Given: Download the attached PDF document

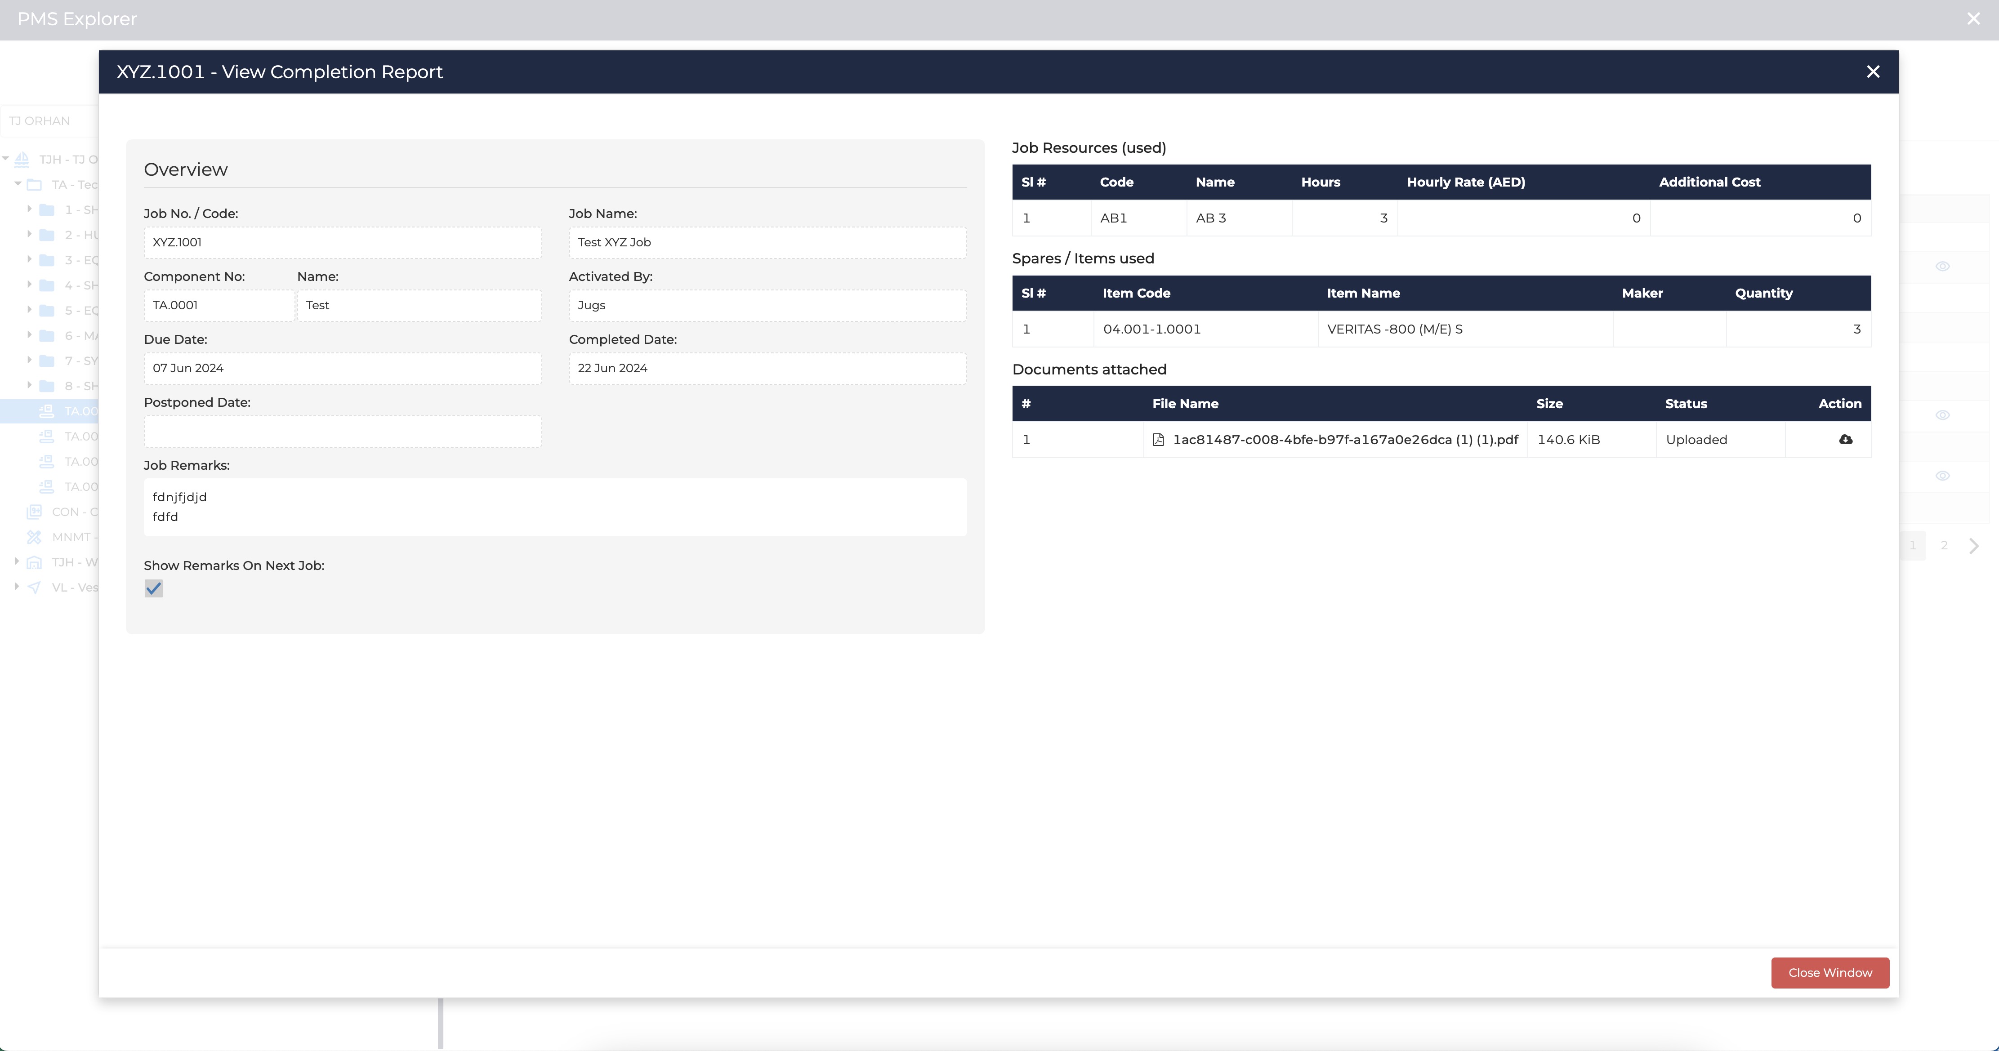Looking at the screenshot, I should (1845, 440).
